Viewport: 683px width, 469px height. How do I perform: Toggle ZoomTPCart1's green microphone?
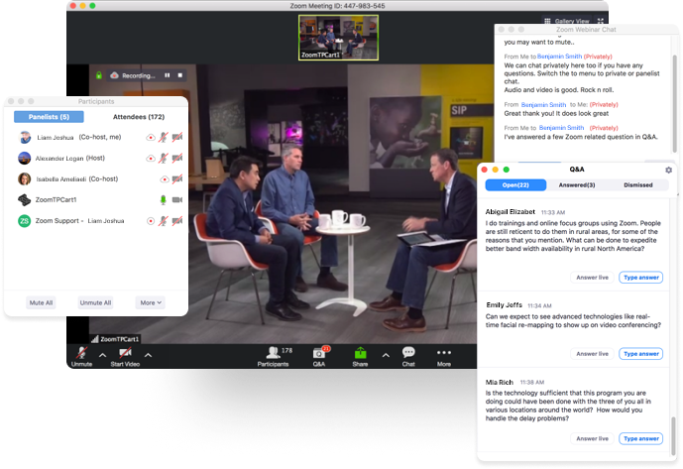163,199
